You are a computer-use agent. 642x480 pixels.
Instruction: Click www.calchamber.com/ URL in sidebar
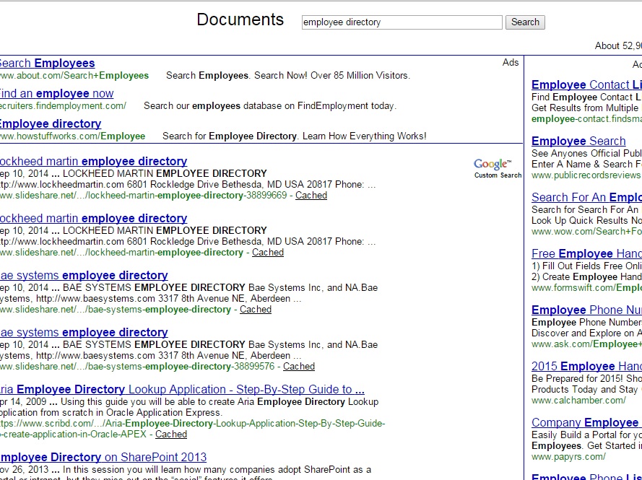[578, 400]
